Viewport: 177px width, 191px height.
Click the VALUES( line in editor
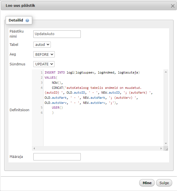[x=51, y=78]
